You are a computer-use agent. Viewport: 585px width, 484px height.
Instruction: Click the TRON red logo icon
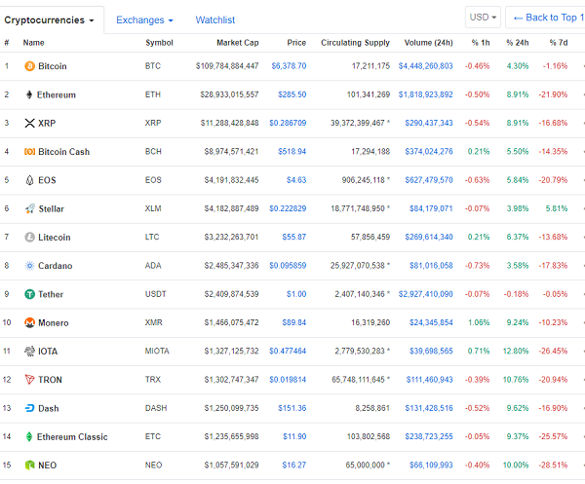point(29,380)
